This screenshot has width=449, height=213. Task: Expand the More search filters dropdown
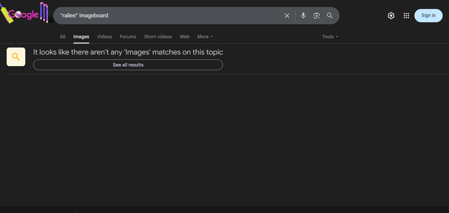[205, 37]
